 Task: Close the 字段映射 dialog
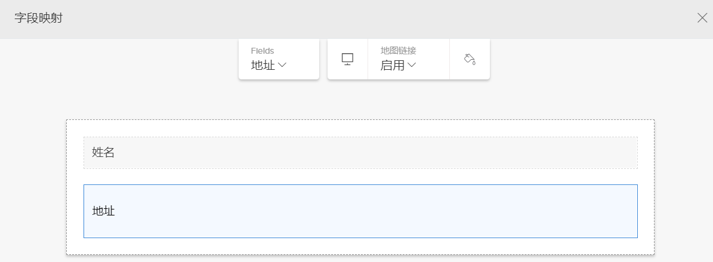pos(702,18)
